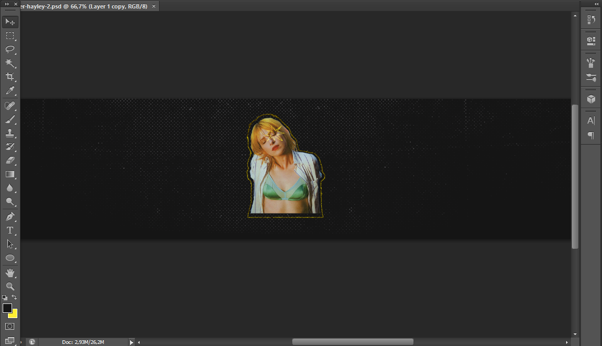Pick the Magic Wand tool
The image size is (602, 346).
[9, 63]
